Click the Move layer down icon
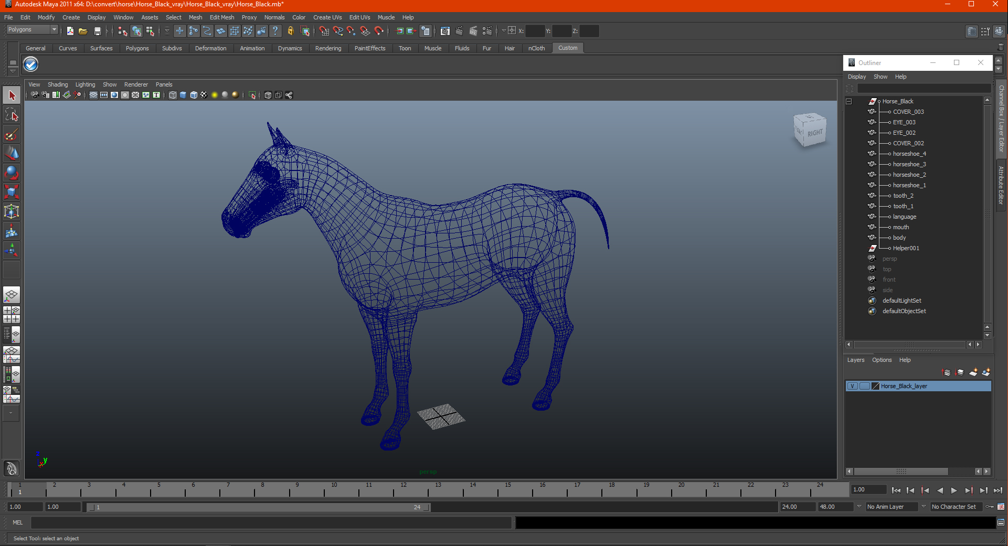 [960, 372]
